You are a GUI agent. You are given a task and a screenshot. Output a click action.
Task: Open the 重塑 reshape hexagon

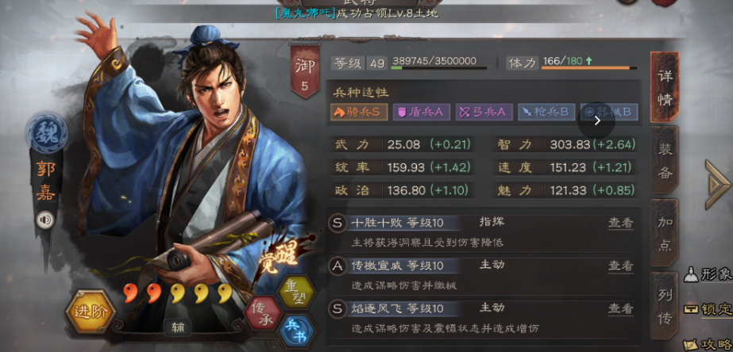click(296, 293)
